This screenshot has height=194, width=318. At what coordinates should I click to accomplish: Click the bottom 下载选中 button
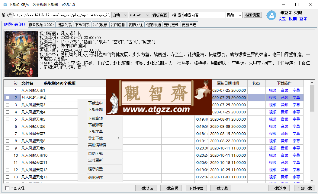(279, 188)
